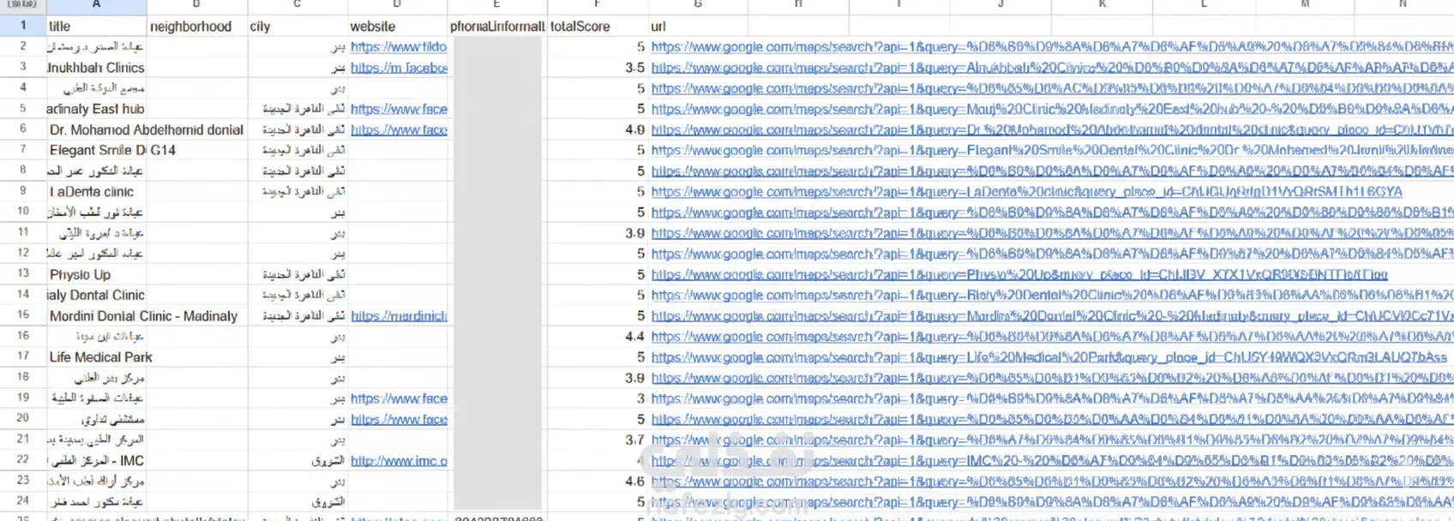This screenshot has width=1454, height=521.
Task: Open the http://www.imc website link
Action: pyautogui.click(x=399, y=460)
